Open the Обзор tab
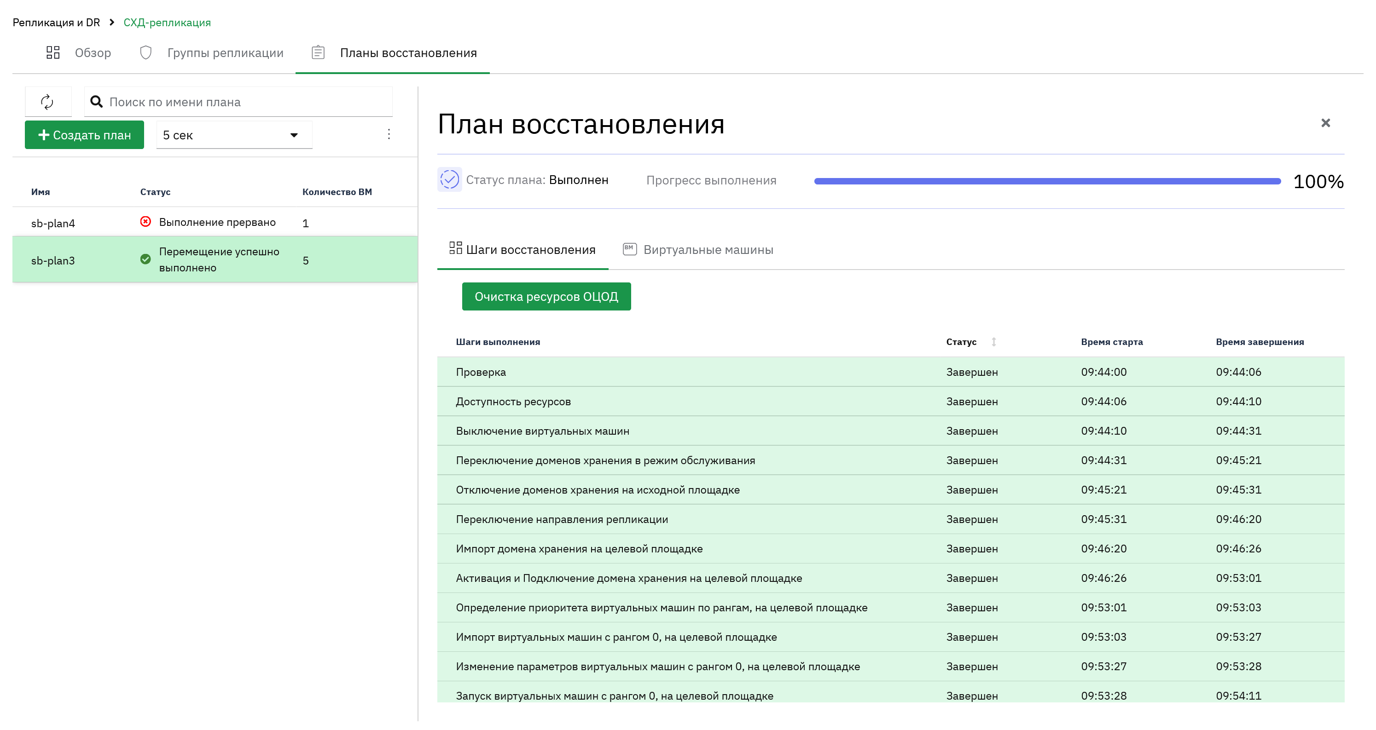Screen dimensions: 1376x730 pyautogui.click(x=79, y=53)
